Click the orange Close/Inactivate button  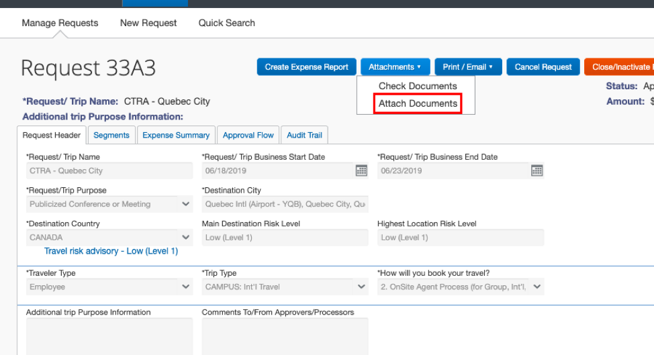619,66
